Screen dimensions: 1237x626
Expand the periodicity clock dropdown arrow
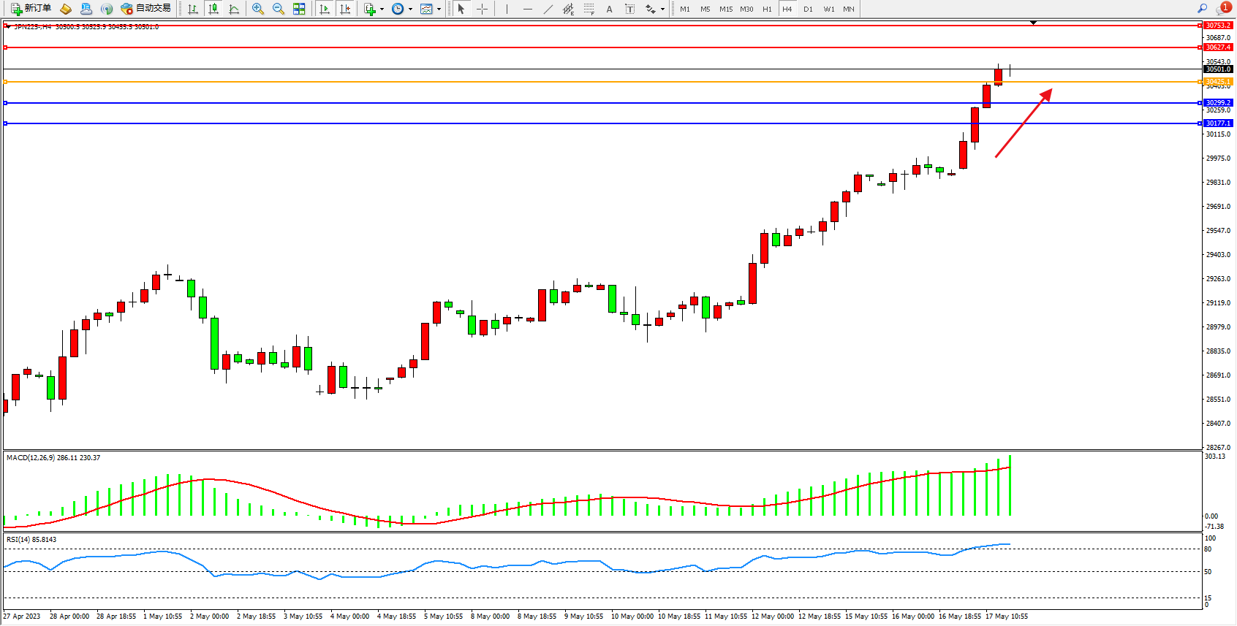(410, 9)
